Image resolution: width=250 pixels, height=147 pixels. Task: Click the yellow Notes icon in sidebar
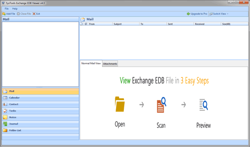(x=5, y=117)
